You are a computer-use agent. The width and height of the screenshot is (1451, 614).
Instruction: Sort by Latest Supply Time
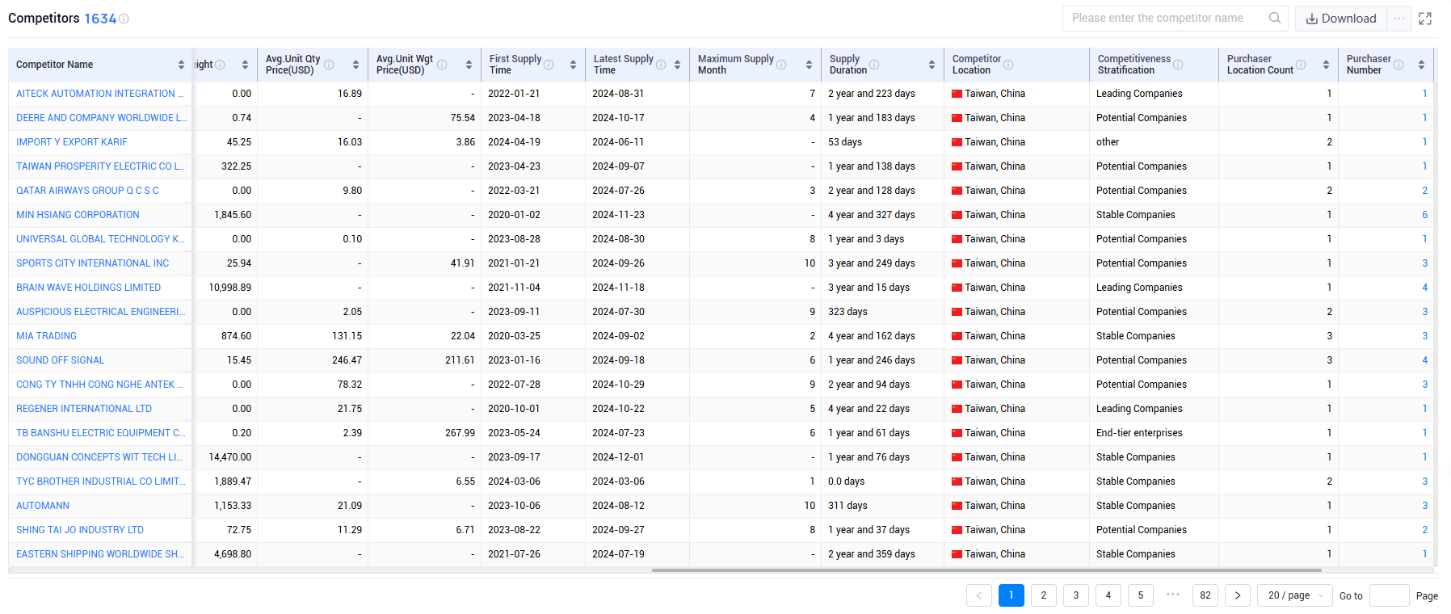coord(677,65)
